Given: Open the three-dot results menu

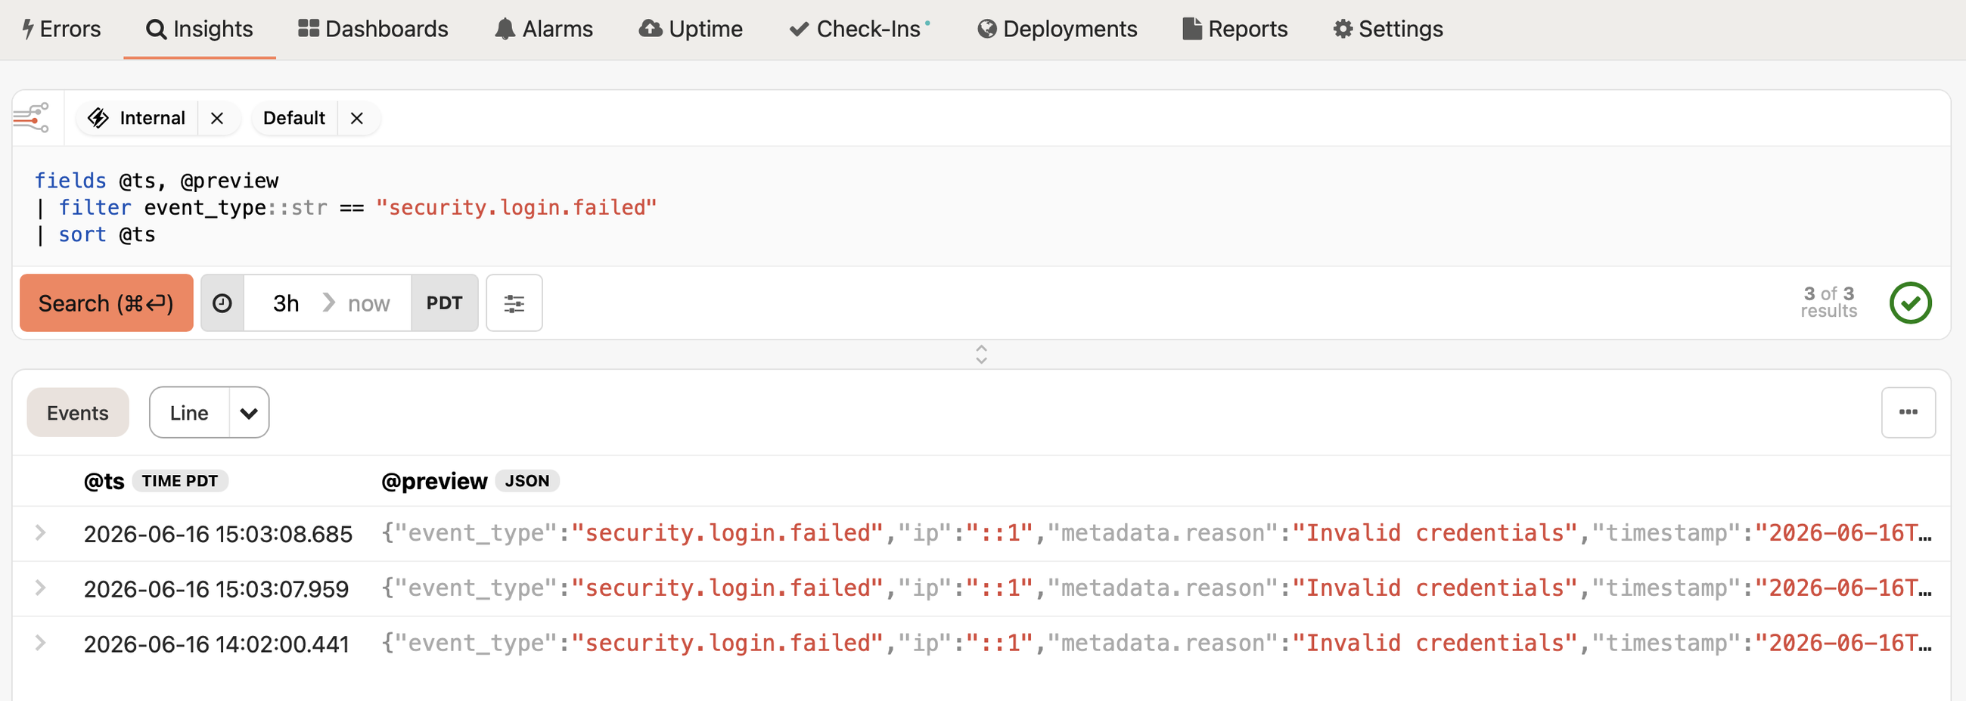Looking at the screenshot, I should pyautogui.click(x=1908, y=412).
